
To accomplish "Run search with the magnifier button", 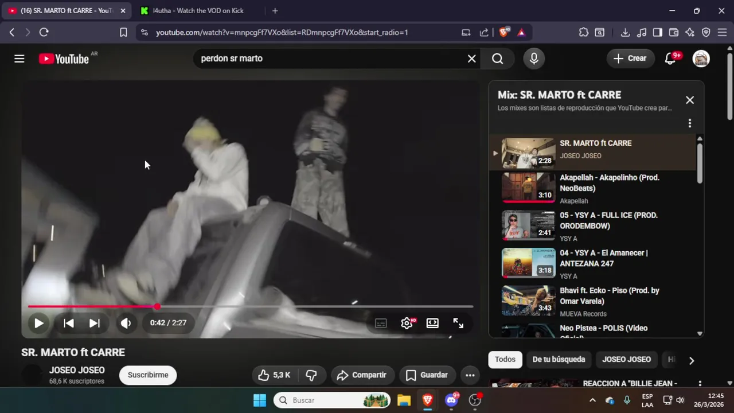I will (x=497, y=59).
